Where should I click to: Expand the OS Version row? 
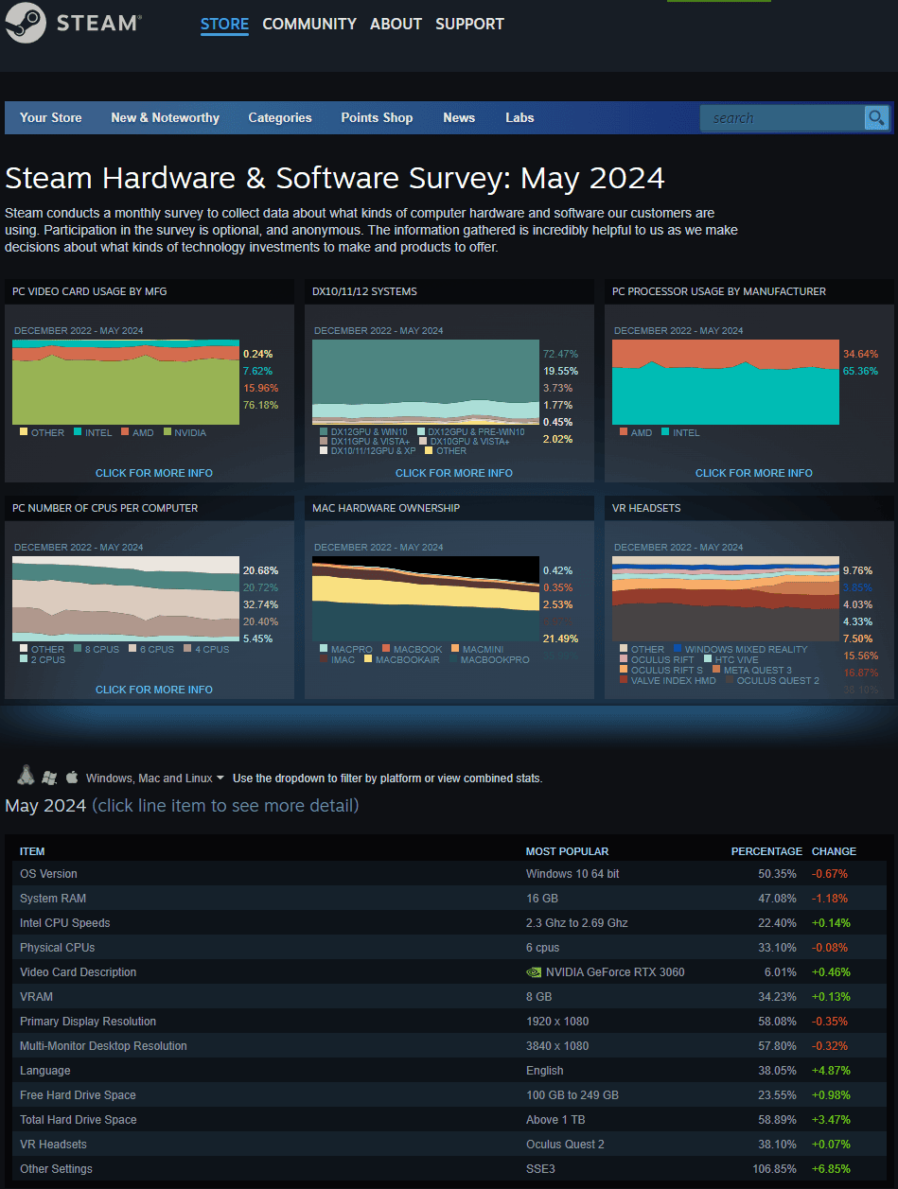[x=449, y=874]
